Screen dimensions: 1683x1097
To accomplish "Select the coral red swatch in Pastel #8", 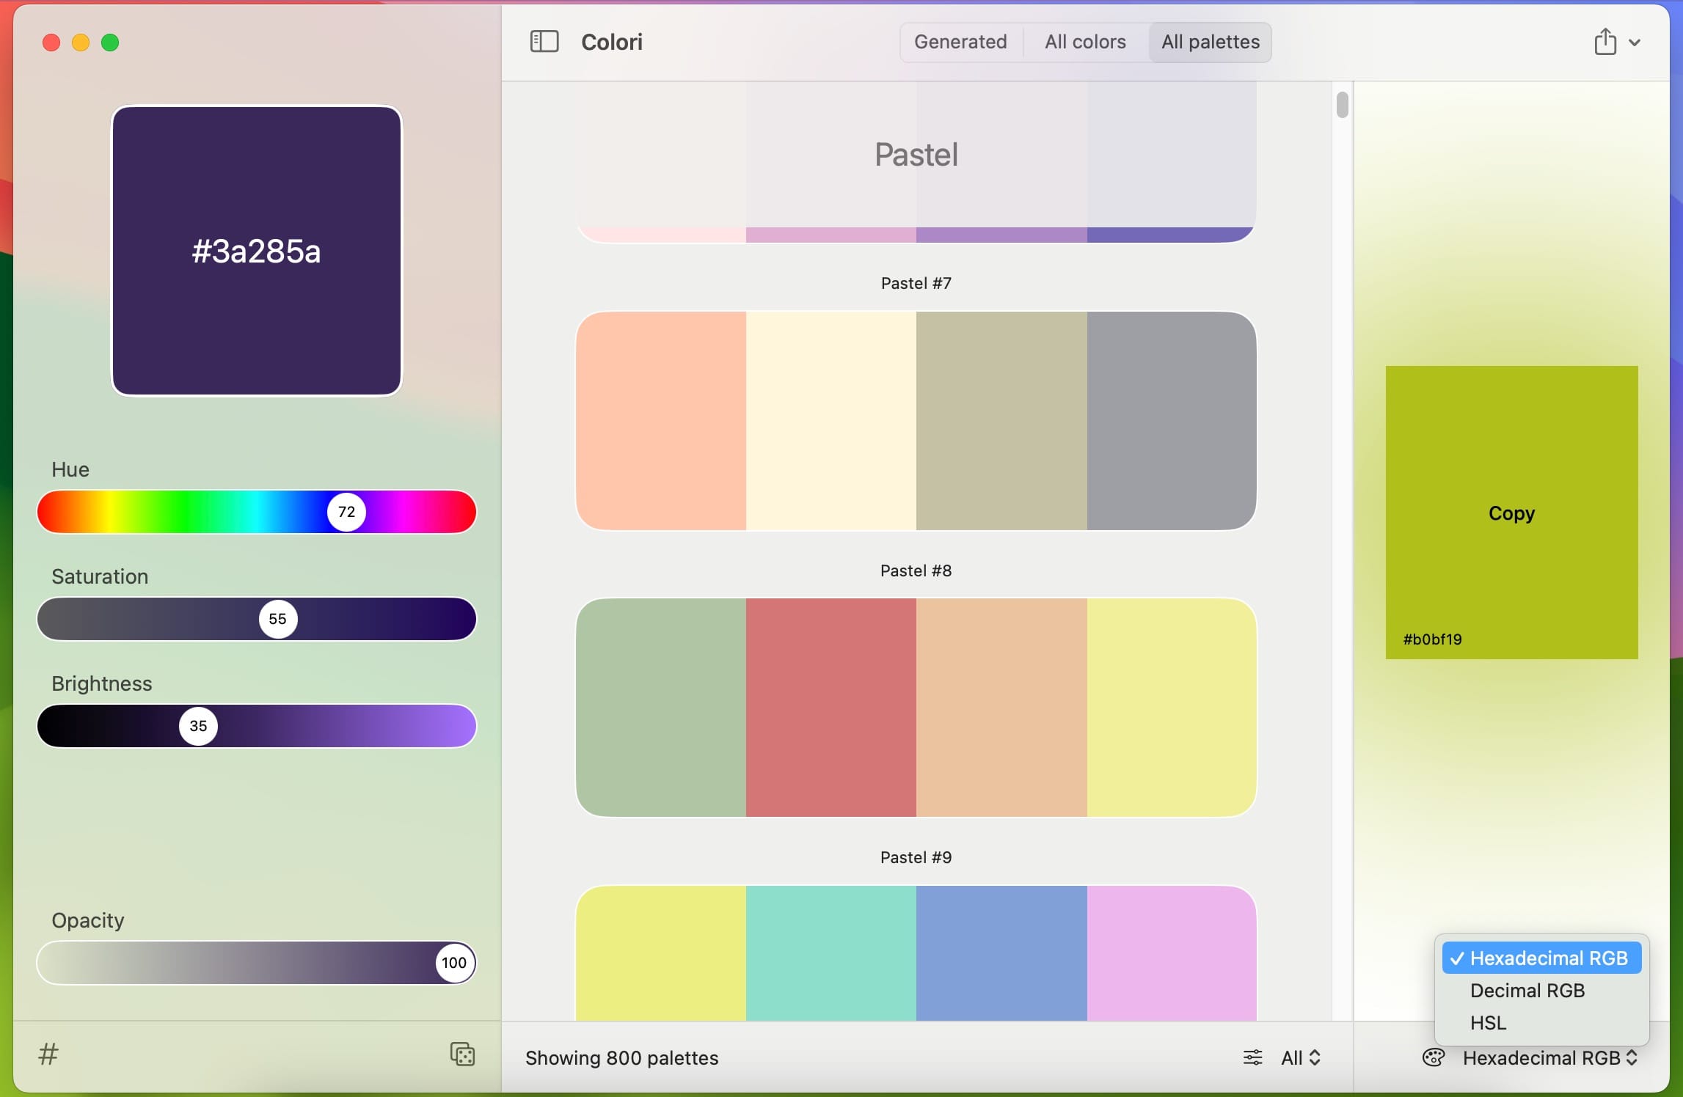I will pyautogui.click(x=831, y=708).
